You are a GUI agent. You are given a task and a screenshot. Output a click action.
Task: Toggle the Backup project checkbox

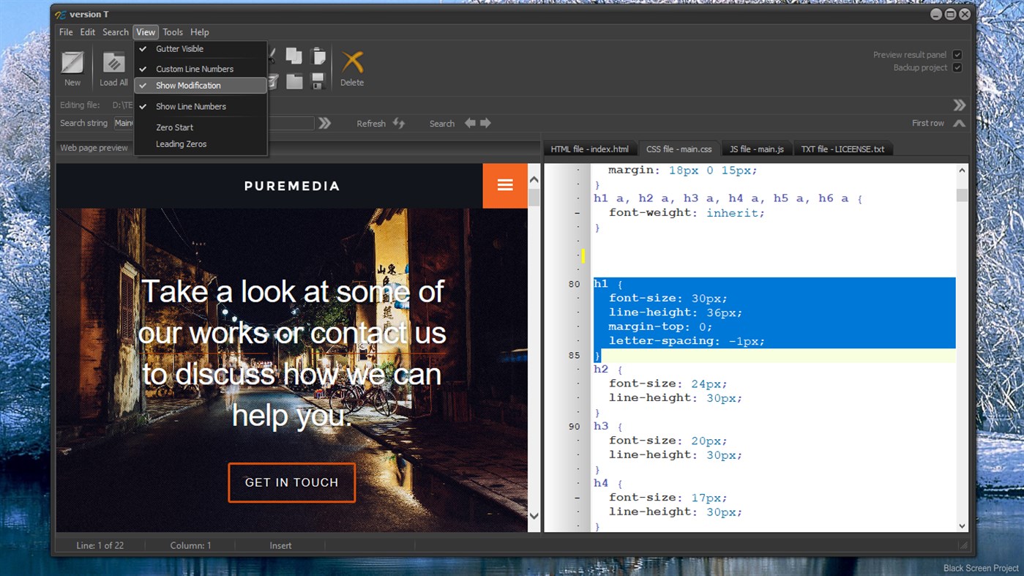957,67
